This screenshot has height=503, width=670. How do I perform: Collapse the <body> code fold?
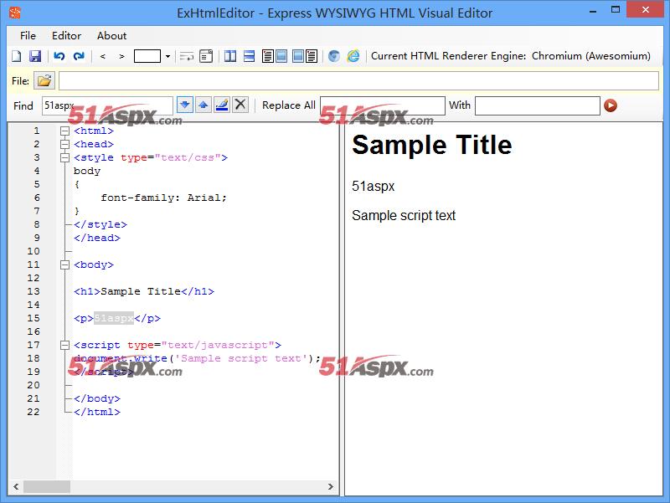(64, 264)
